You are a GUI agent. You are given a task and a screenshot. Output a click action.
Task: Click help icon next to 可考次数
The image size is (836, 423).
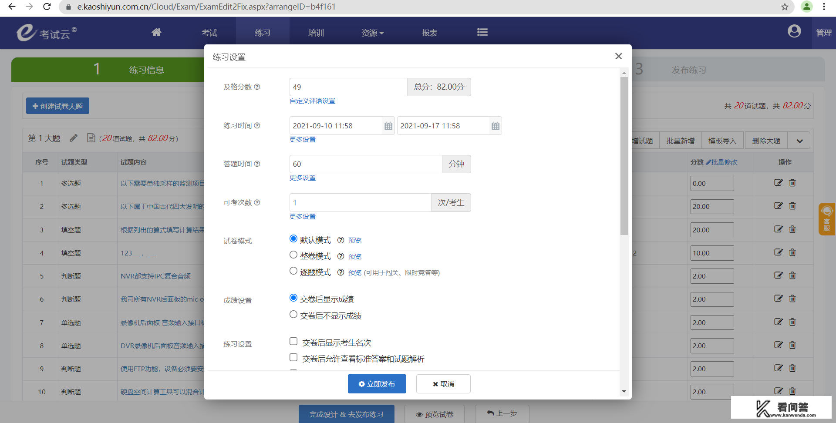[x=257, y=202]
